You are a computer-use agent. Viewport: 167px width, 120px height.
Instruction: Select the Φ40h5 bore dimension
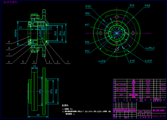tap(40, 33)
